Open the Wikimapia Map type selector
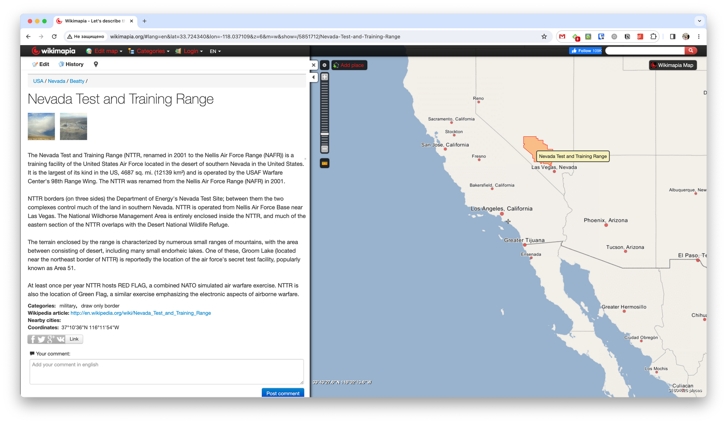Viewport: 727px width, 424px height. tap(672, 65)
